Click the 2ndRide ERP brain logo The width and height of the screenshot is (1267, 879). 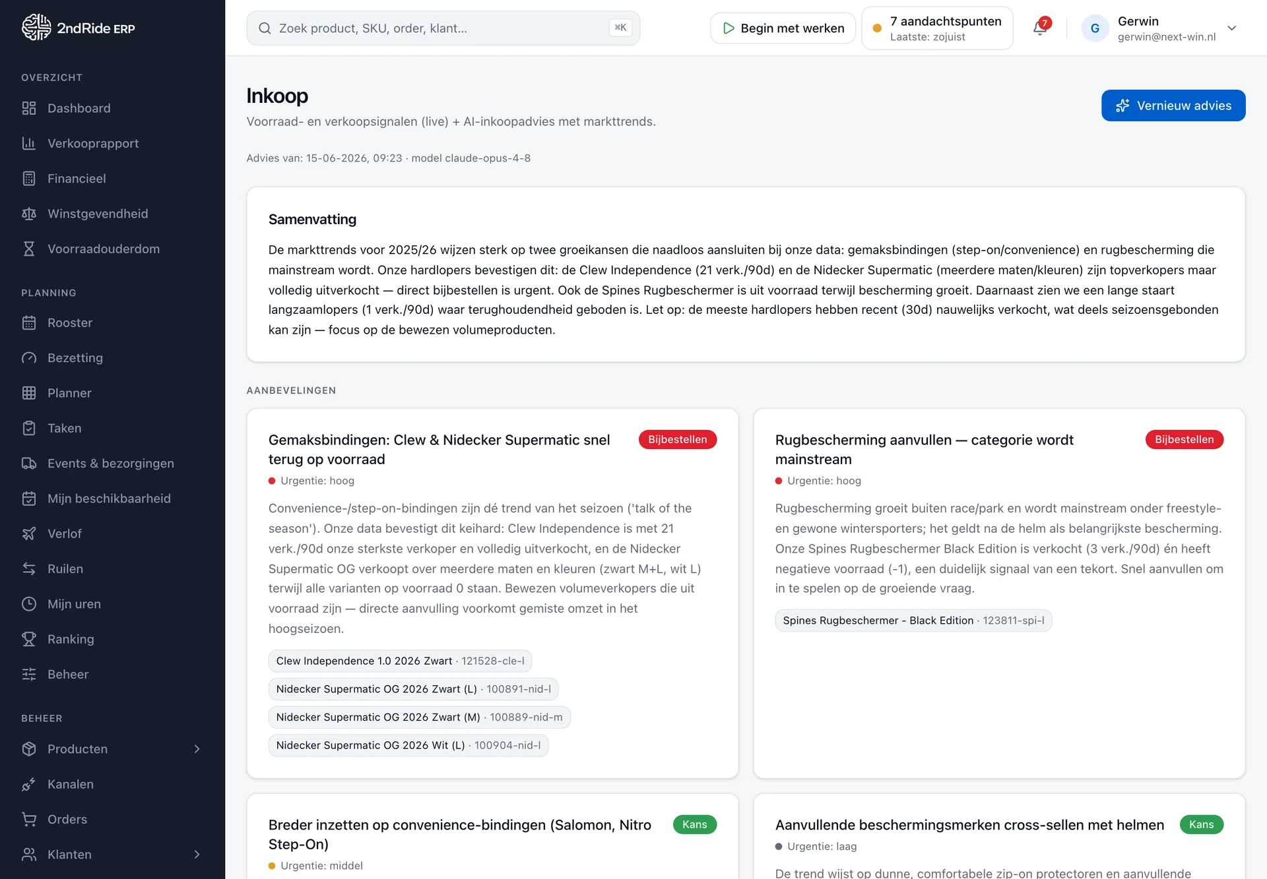pos(36,28)
